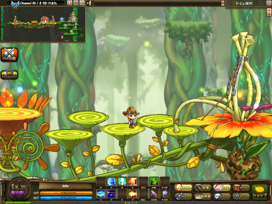Click the blue gem marker on minimap
This screenshot has height=204, width=272.
click(x=62, y=19)
